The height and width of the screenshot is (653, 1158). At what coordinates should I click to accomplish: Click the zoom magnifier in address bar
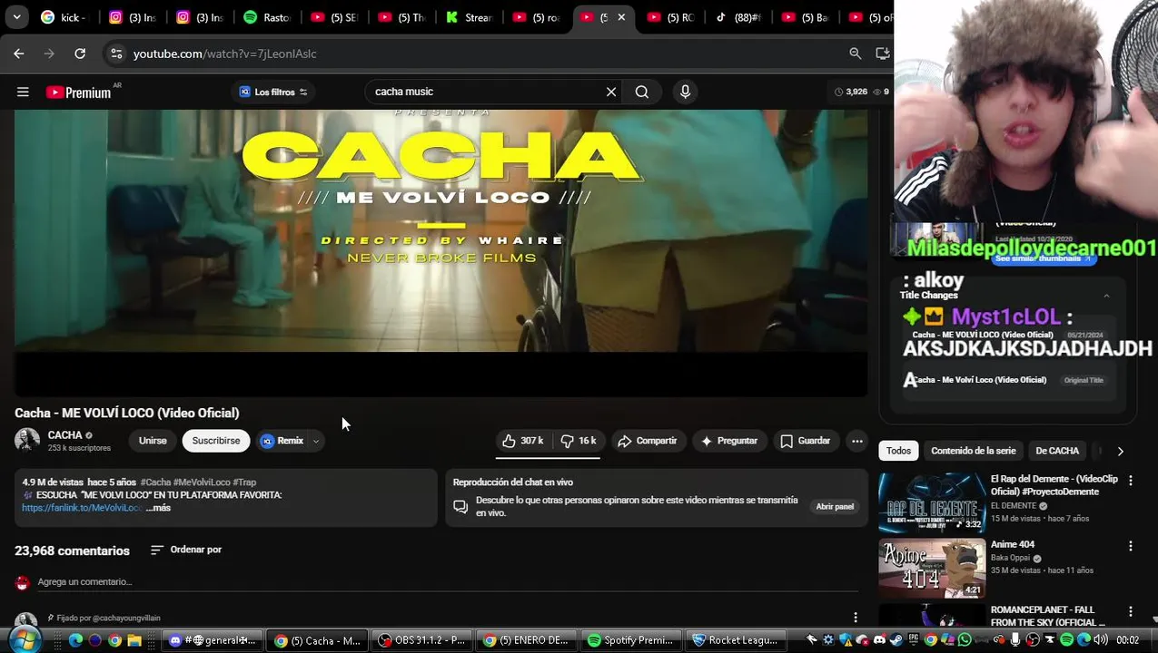[x=855, y=54]
